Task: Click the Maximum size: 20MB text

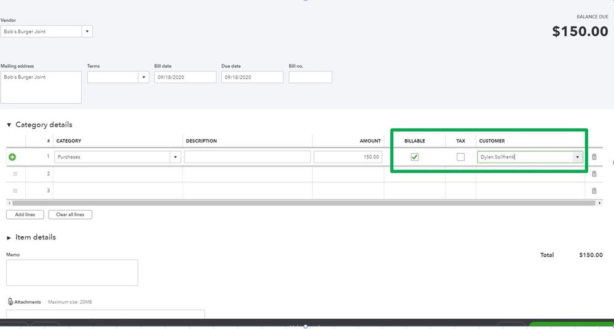Action: tap(70, 302)
